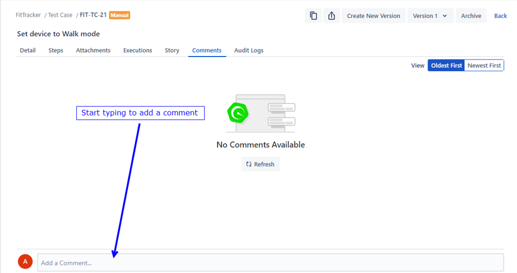Click the Refresh button
Screen dimensions: 517x273
[x=261, y=164]
